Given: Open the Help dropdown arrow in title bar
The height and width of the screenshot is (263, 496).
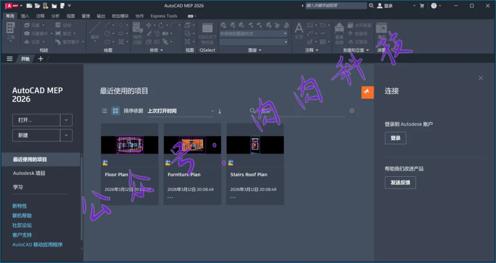Looking at the screenshot, I should [440, 6].
